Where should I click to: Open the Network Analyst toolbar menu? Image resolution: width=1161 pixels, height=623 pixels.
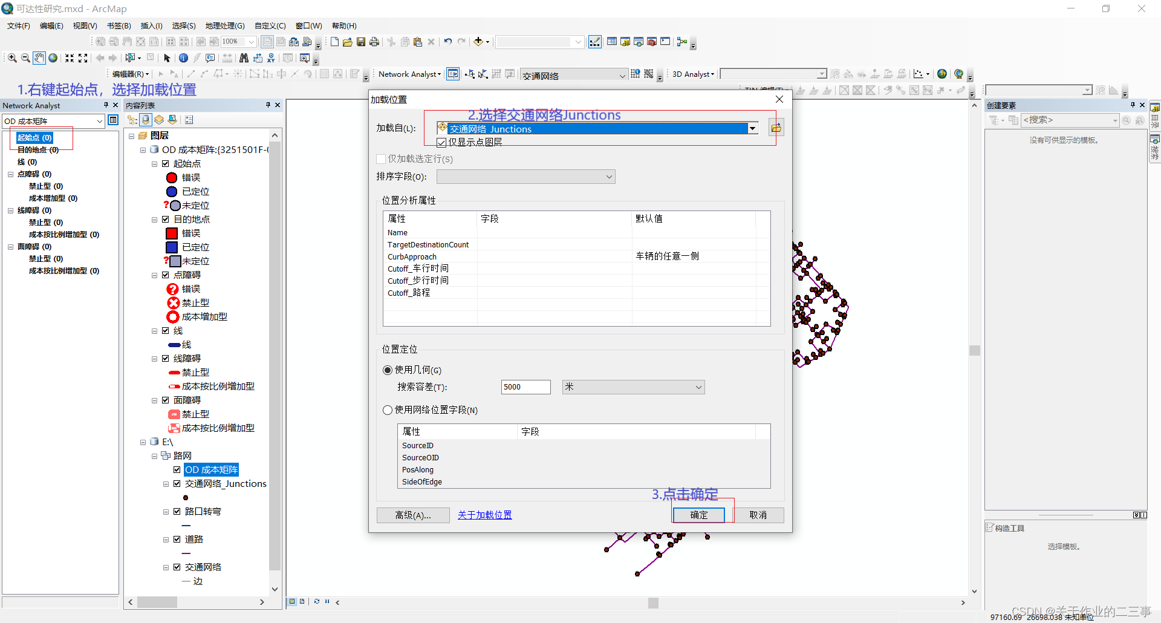point(409,74)
